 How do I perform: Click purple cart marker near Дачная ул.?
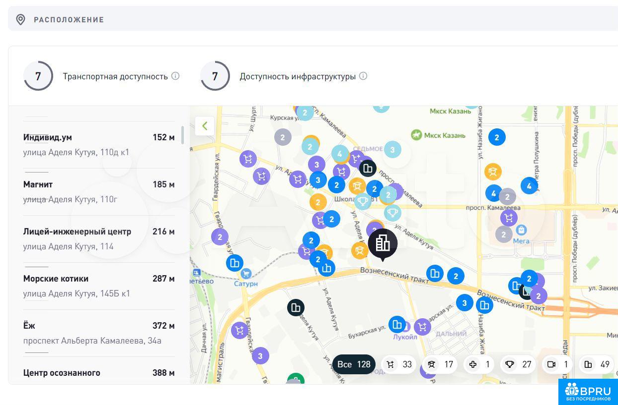click(239, 330)
